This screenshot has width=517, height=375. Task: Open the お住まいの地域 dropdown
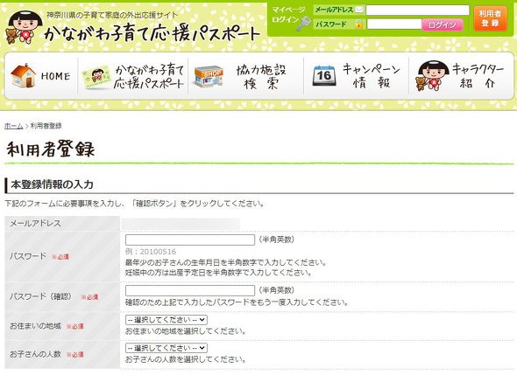tap(166, 319)
